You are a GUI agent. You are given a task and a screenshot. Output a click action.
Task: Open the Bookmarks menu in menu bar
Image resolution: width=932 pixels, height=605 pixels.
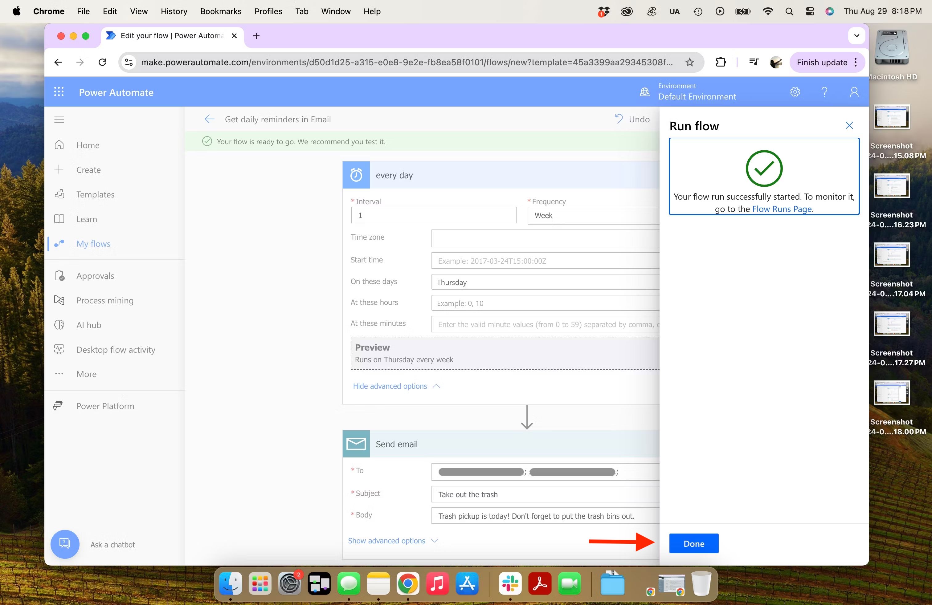pyautogui.click(x=221, y=11)
